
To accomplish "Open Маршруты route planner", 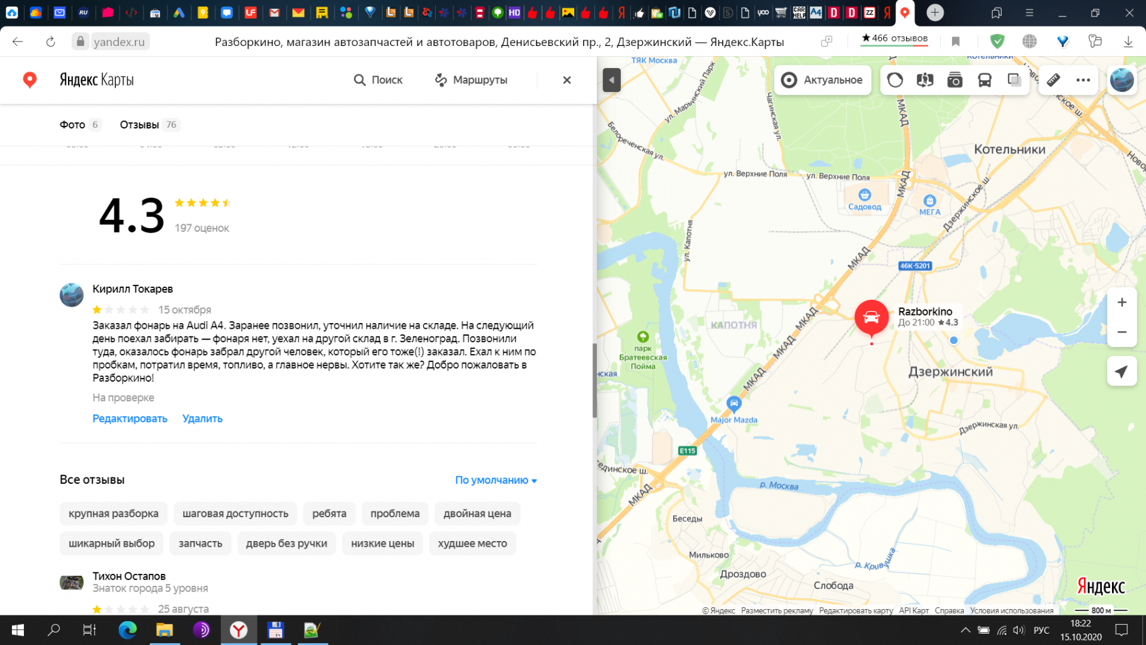I will (471, 80).
